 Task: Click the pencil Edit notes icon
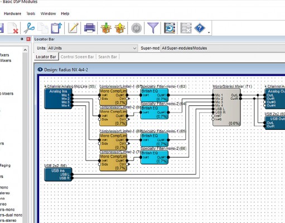(x=73, y=28)
